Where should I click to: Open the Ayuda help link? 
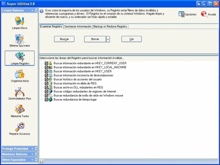pos(212,15)
